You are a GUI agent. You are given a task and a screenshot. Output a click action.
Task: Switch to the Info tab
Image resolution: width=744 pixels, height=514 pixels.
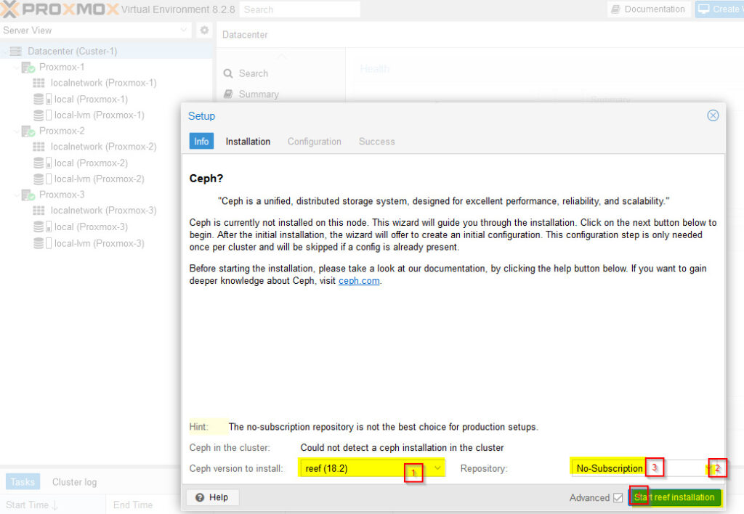(x=201, y=142)
